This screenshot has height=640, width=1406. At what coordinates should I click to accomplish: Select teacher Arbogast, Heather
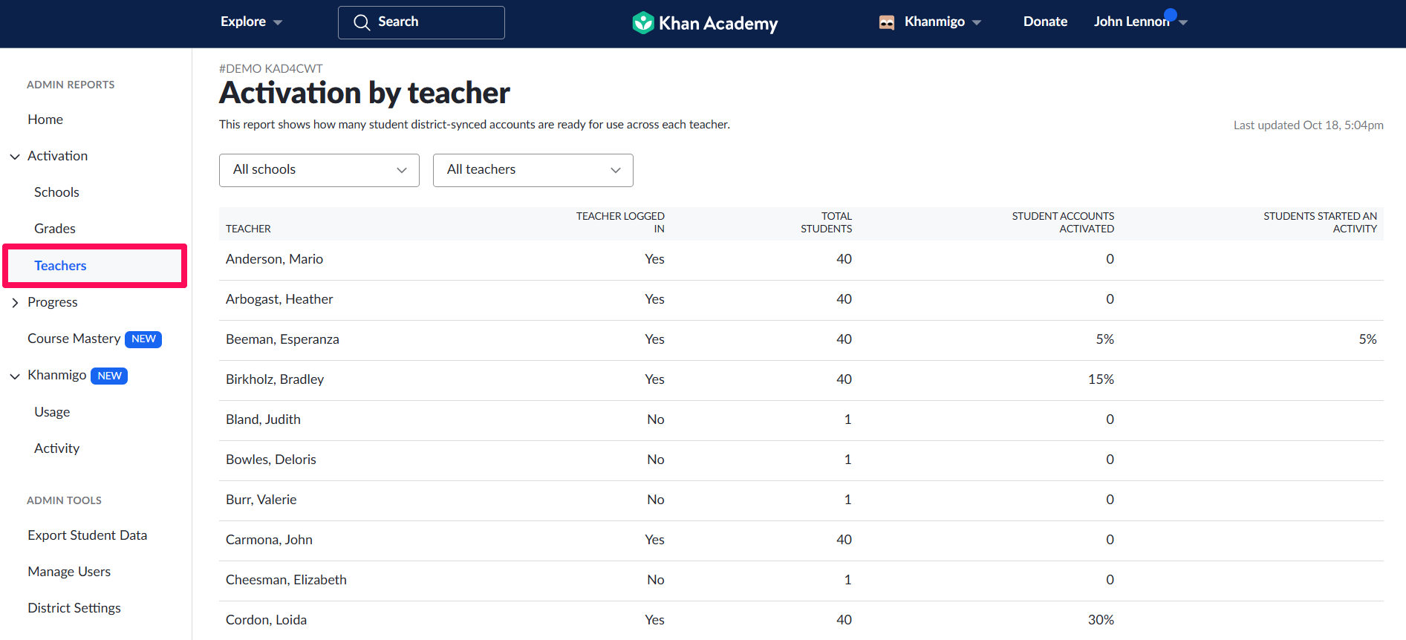click(279, 299)
